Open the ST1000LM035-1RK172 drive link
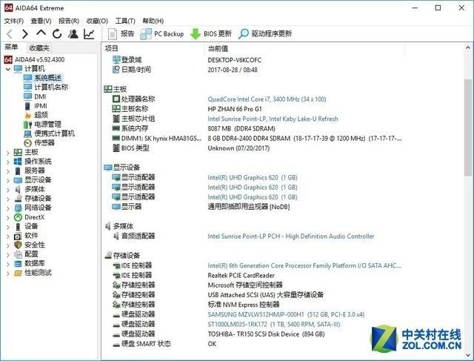The width and height of the screenshot is (474, 361). [x=274, y=325]
